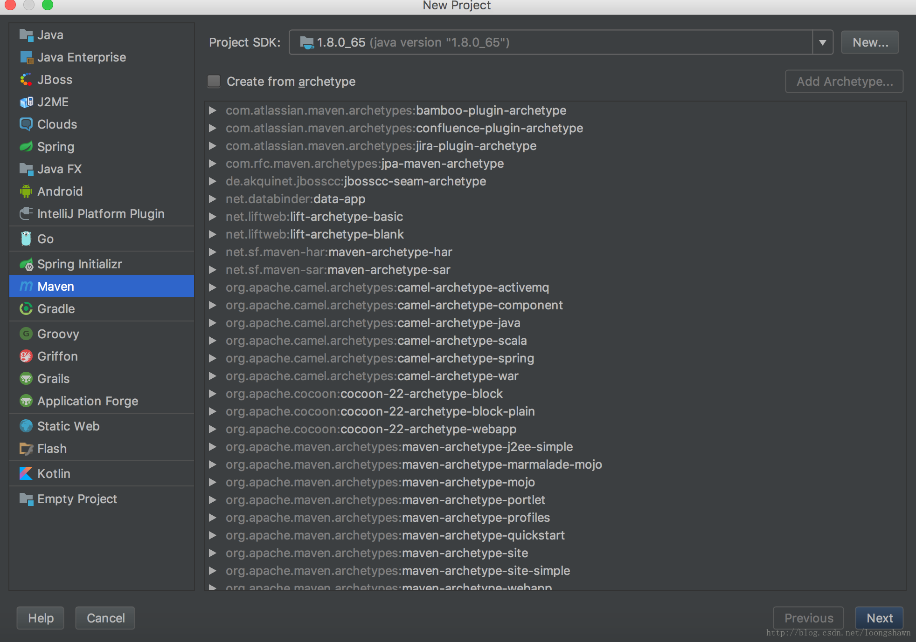Select the Gradle project type icon
The image size is (916, 642).
(27, 309)
